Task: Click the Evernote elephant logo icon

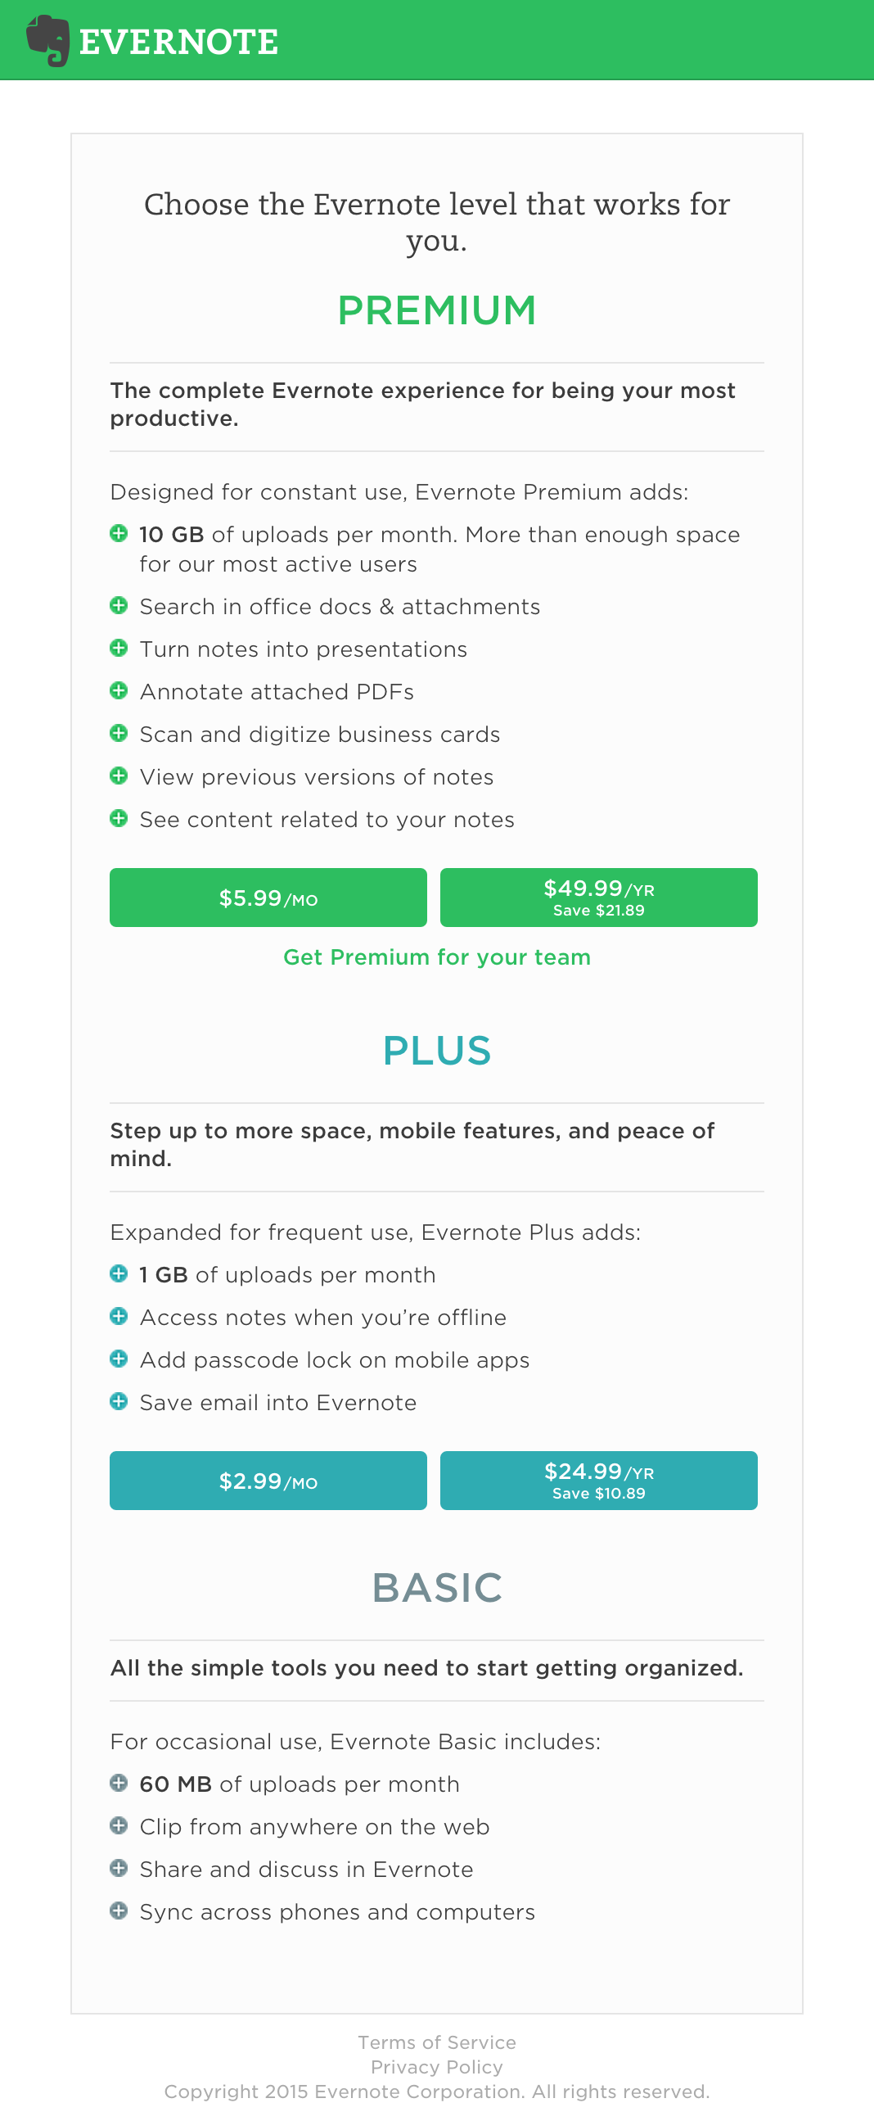Action: pos(47,40)
